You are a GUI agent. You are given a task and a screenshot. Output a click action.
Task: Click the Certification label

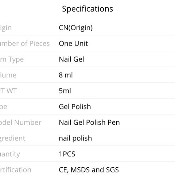[16, 170]
